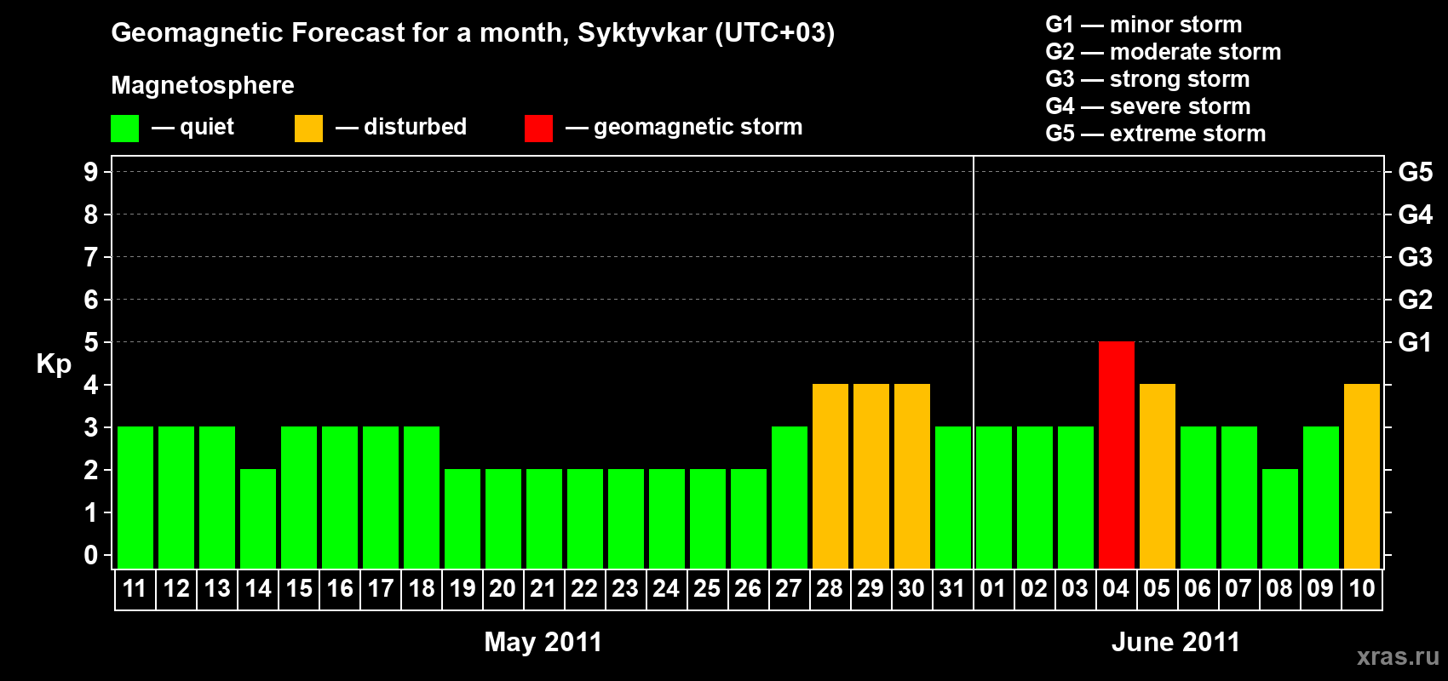Click the G4 right axis label
The image size is (1448, 681).
tap(1416, 215)
